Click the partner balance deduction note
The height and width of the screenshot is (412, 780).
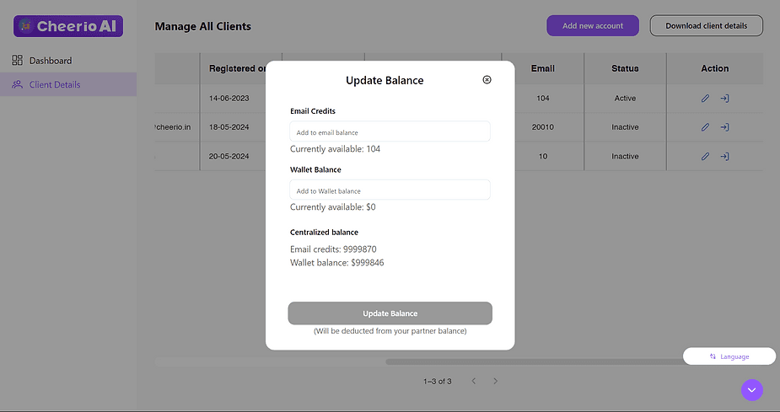click(390, 331)
